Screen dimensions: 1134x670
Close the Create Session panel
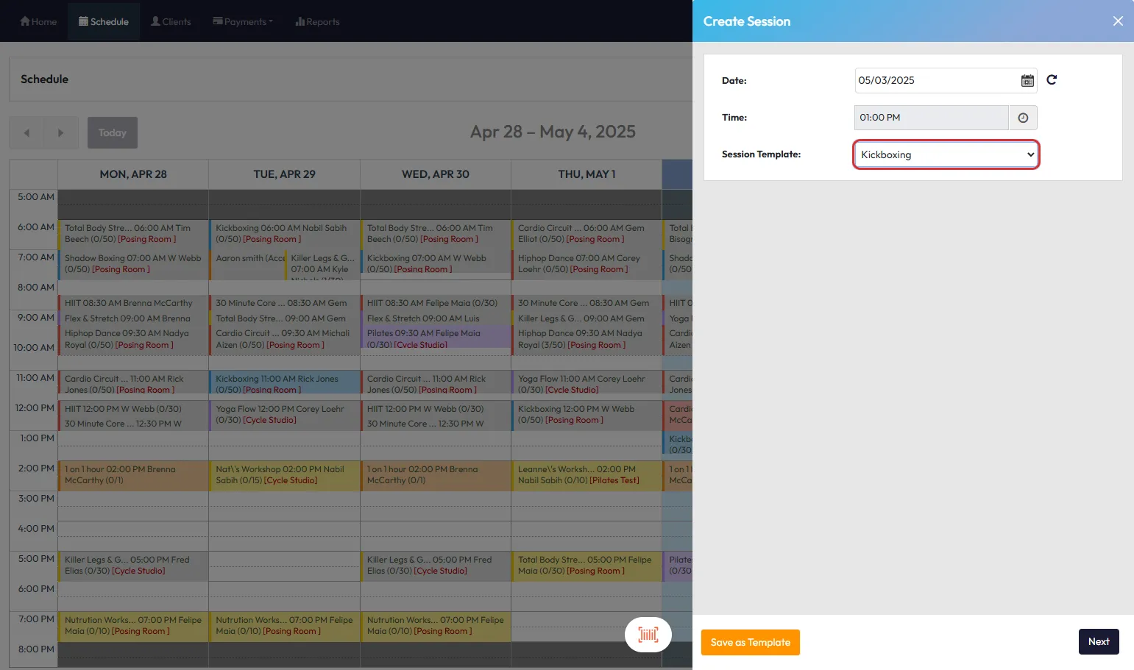tap(1117, 21)
